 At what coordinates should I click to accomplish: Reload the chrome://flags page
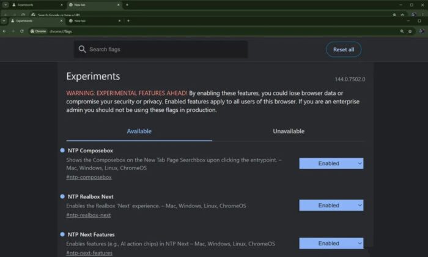point(22,31)
